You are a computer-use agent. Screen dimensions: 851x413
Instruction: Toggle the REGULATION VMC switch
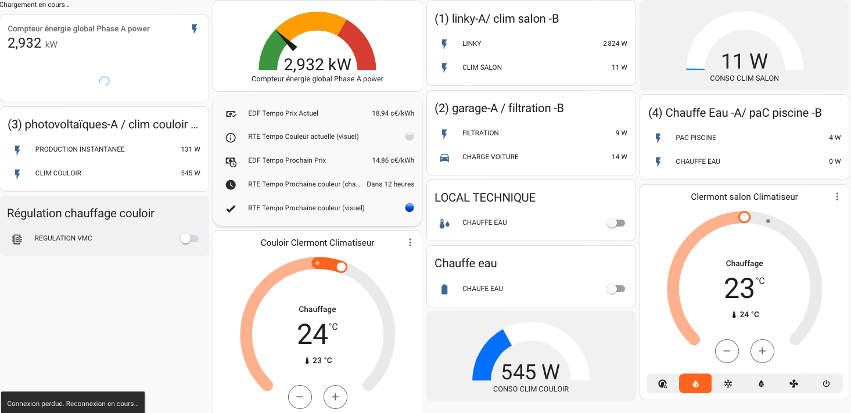click(190, 239)
